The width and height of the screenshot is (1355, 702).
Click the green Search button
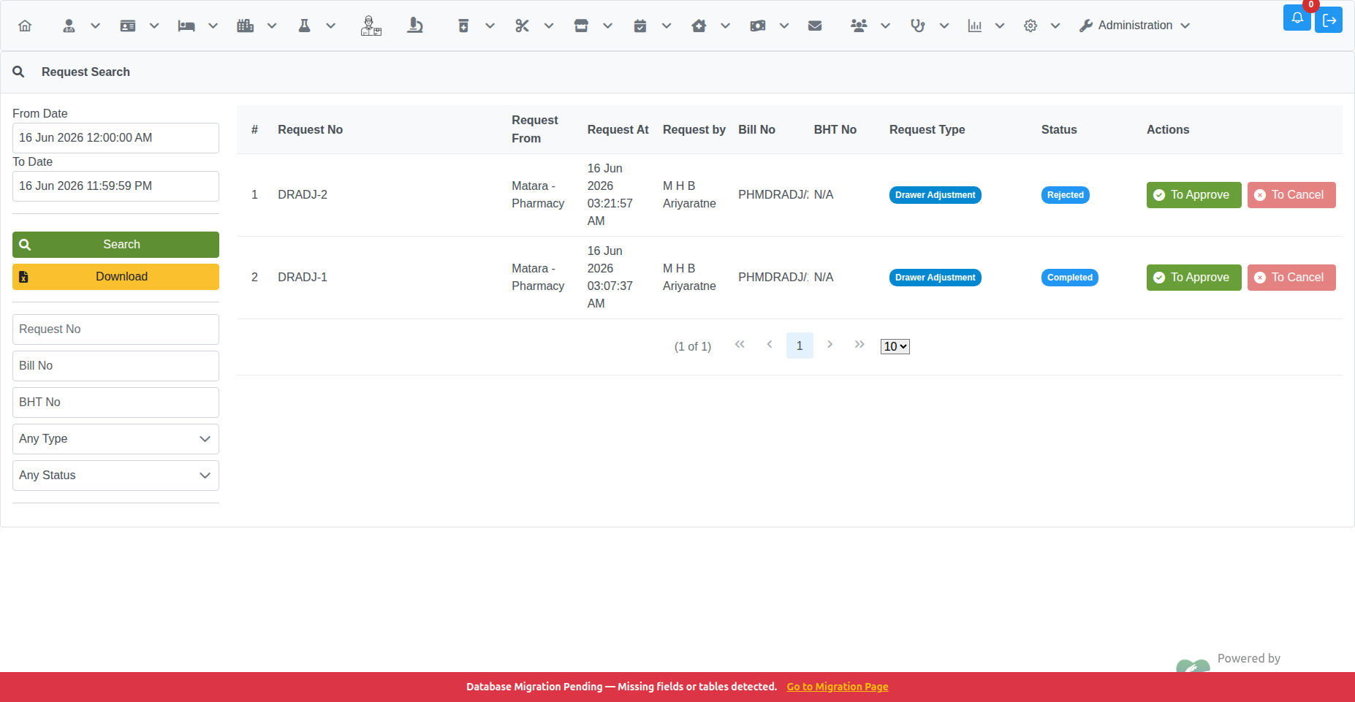(x=115, y=245)
